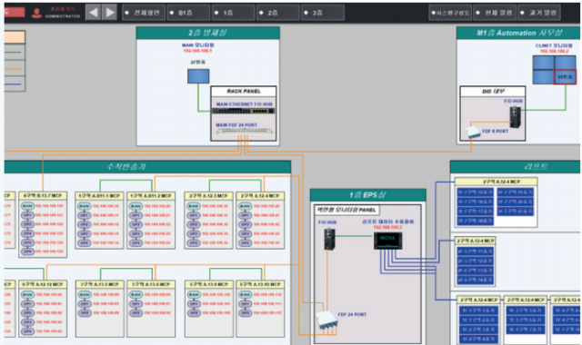582x345 pixels.
Task: Click the MAIN FDF 24 PORT patch panel
Action: tap(245, 131)
